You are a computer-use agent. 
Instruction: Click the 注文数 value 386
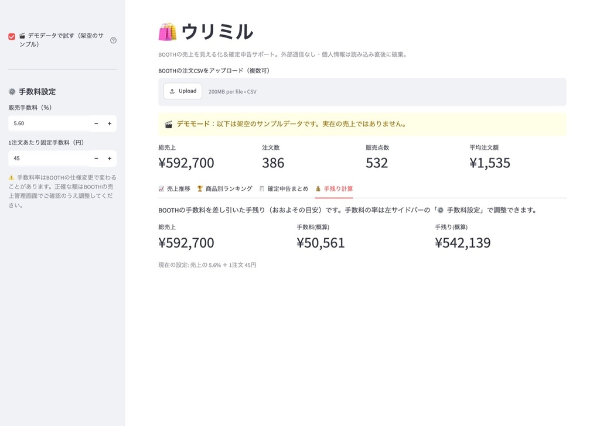click(x=273, y=163)
